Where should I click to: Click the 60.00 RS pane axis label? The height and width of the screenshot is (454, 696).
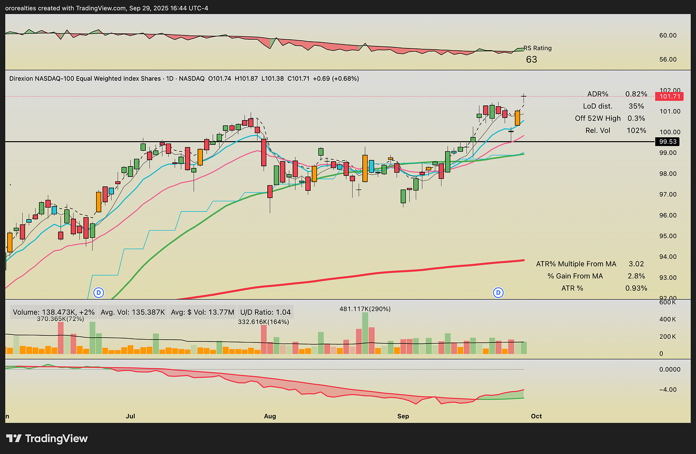(x=668, y=35)
